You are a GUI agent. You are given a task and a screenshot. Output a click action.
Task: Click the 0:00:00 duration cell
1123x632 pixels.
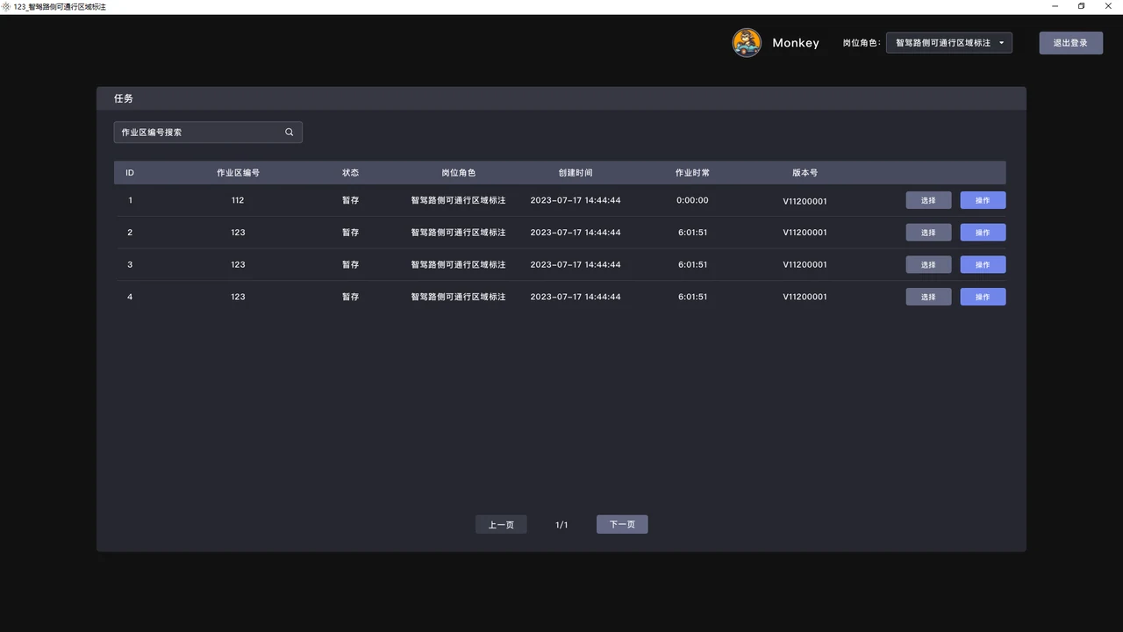[692, 200]
